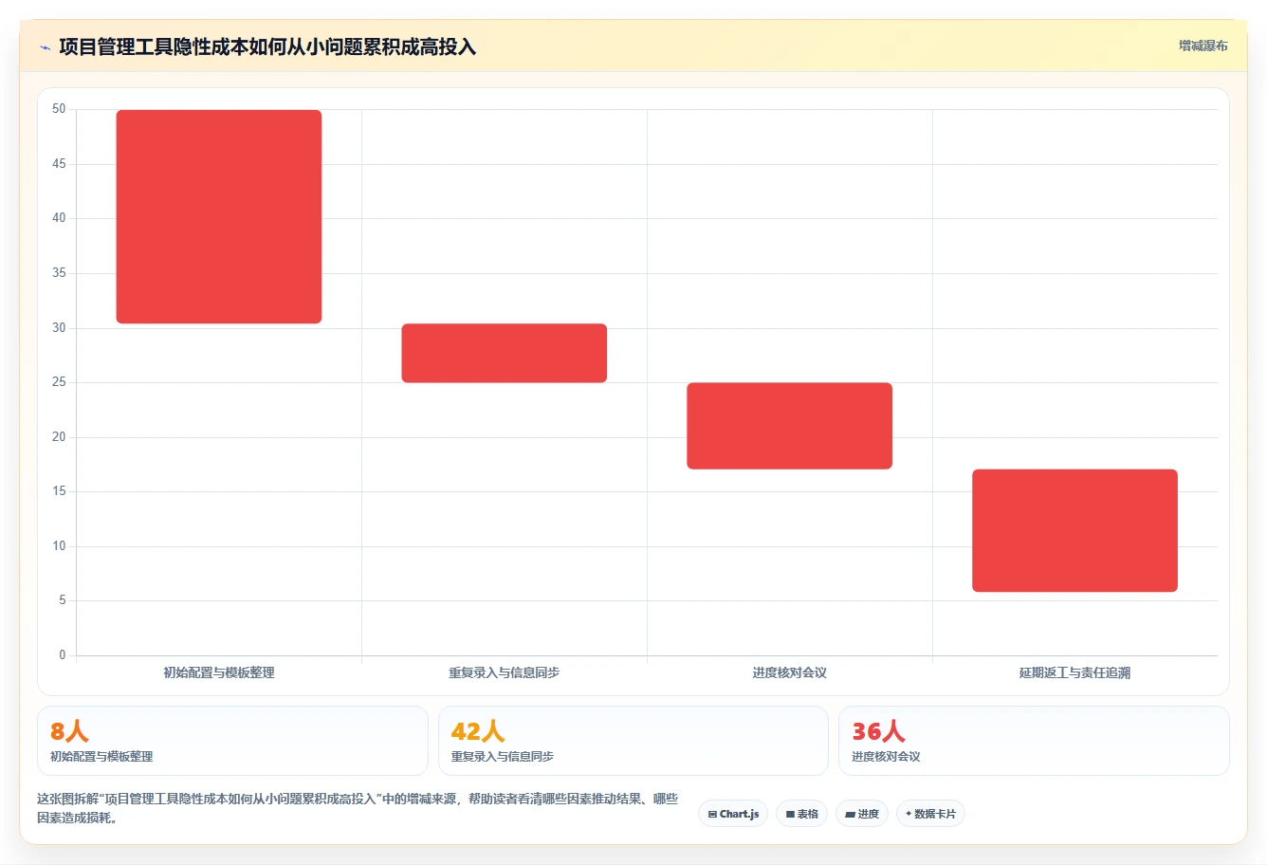Image resolution: width=1267 pixels, height=865 pixels.
Task: Click y-axis value 50
Action: [59, 109]
